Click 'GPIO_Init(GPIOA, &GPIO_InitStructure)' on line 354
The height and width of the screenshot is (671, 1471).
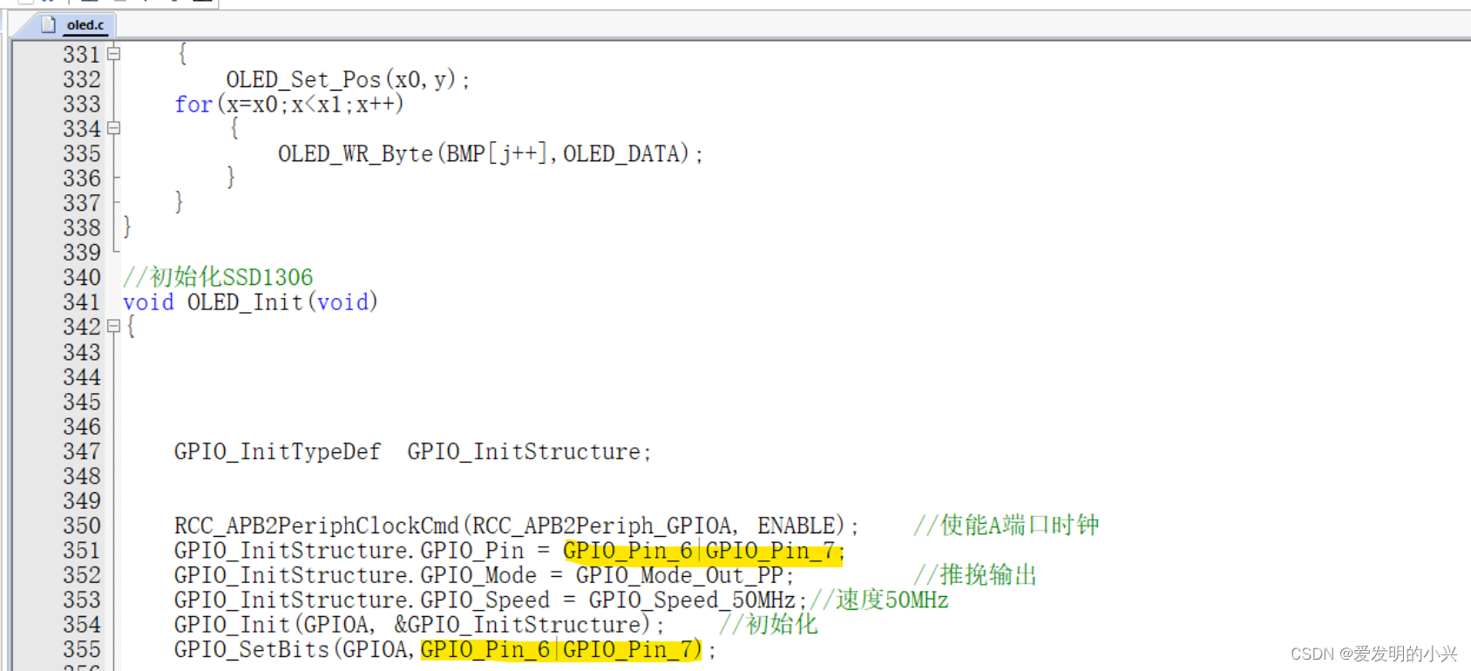pyautogui.click(x=413, y=625)
